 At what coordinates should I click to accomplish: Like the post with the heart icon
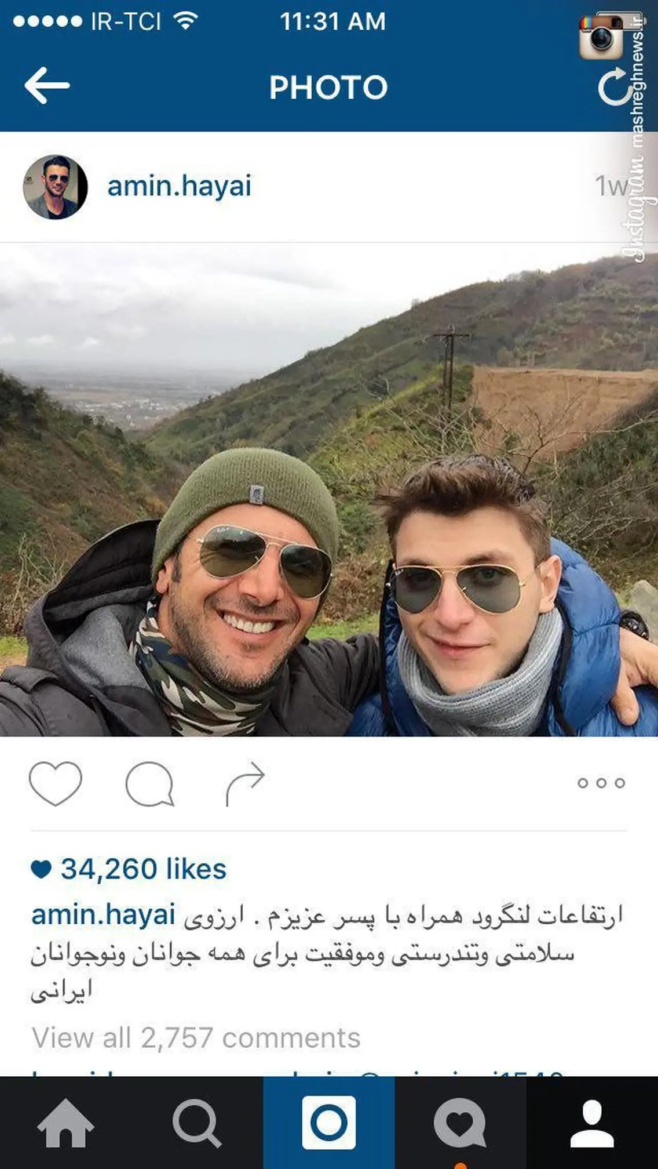tap(56, 783)
